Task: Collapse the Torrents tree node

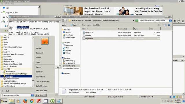Action: (2, 22)
